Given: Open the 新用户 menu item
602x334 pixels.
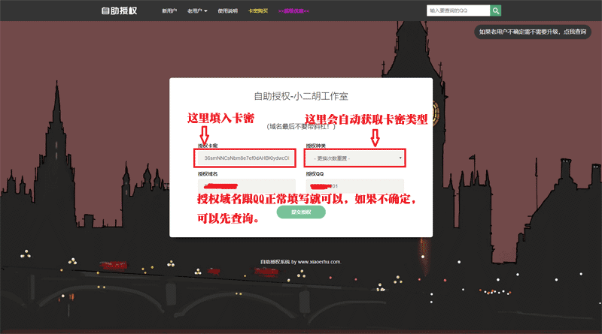Looking at the screenshot, I should click(169, 11).
